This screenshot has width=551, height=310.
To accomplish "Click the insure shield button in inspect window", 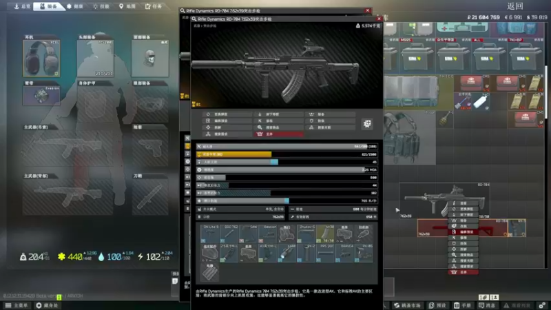I will [330, 121].
